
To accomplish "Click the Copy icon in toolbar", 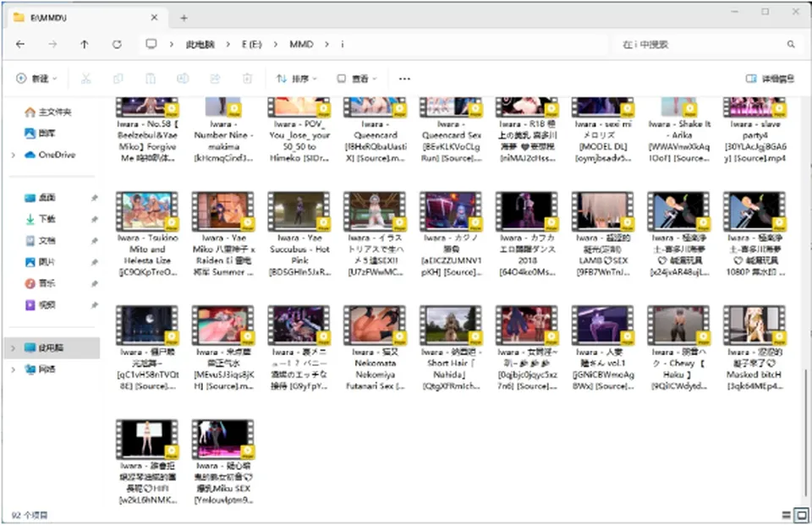I will pyautogui.click(x=118, y=79).
